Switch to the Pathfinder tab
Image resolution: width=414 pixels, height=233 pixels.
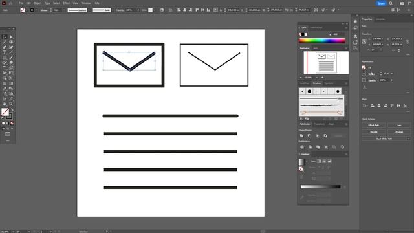point(305,124)
